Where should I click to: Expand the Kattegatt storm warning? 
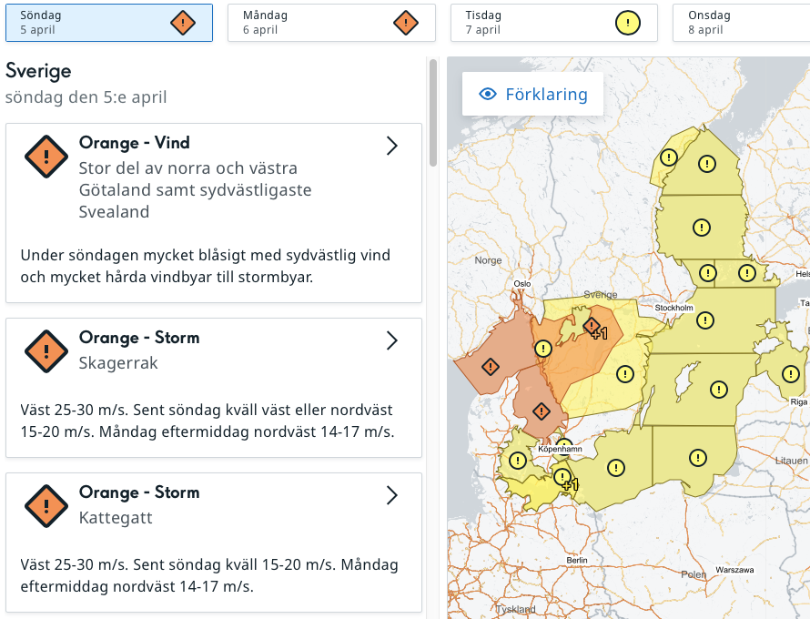(x=392, y=495)
